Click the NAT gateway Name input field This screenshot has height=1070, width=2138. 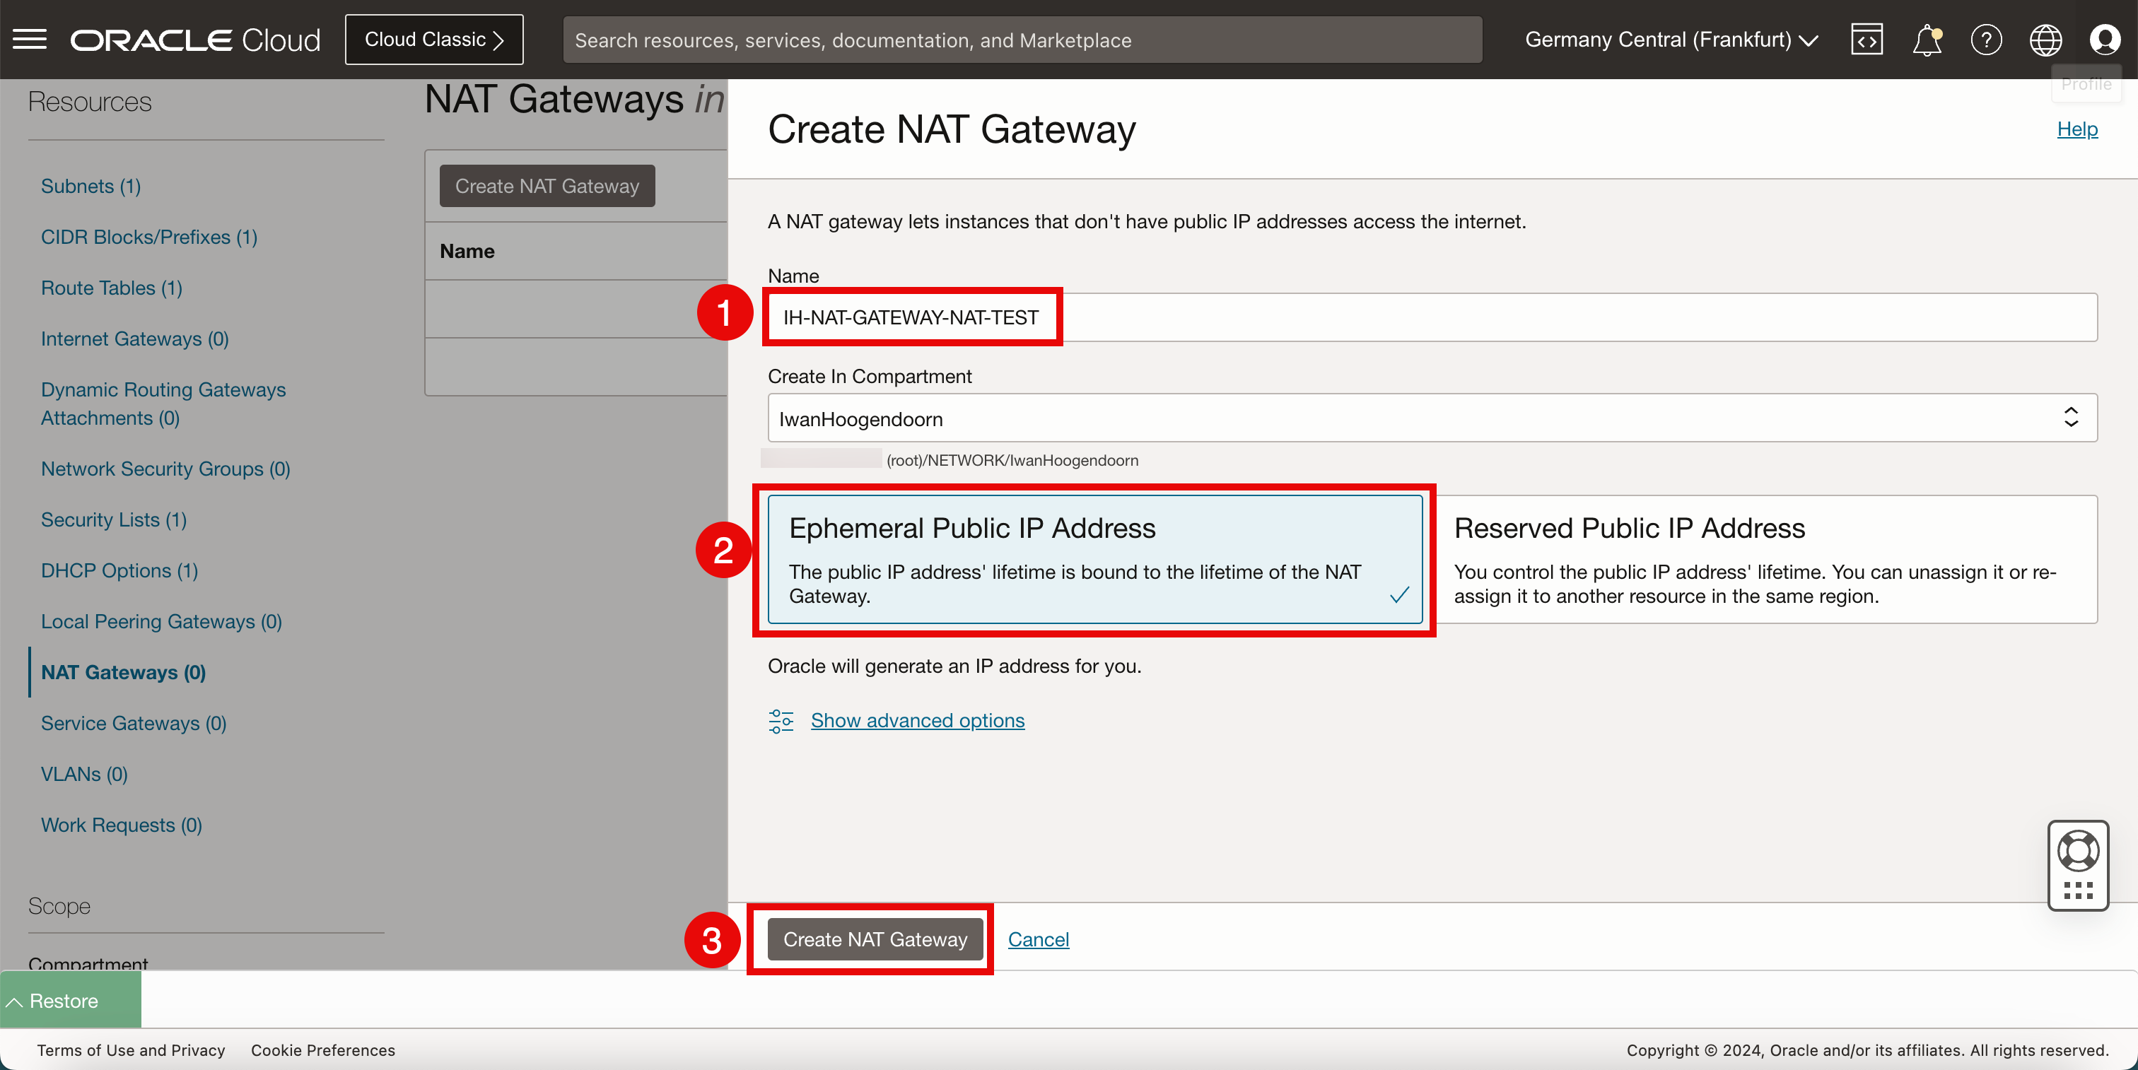pos(1432,317)
